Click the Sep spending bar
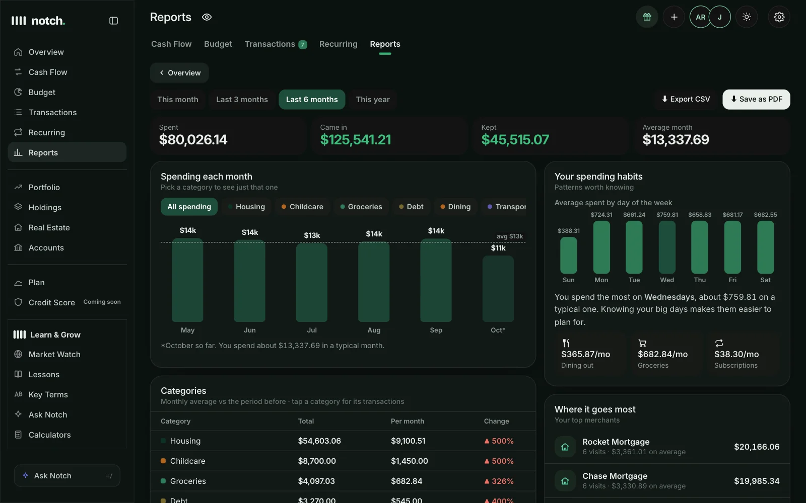This screenshot has height=503, width=806. [436, 280]
